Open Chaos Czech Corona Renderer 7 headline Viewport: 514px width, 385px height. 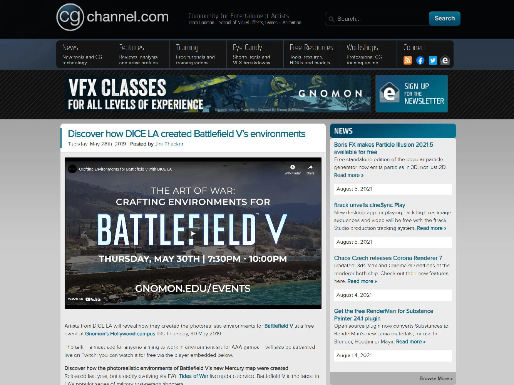(388, 258)
